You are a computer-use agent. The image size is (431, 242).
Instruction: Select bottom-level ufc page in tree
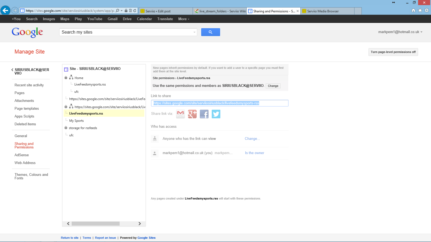[71, 135]
